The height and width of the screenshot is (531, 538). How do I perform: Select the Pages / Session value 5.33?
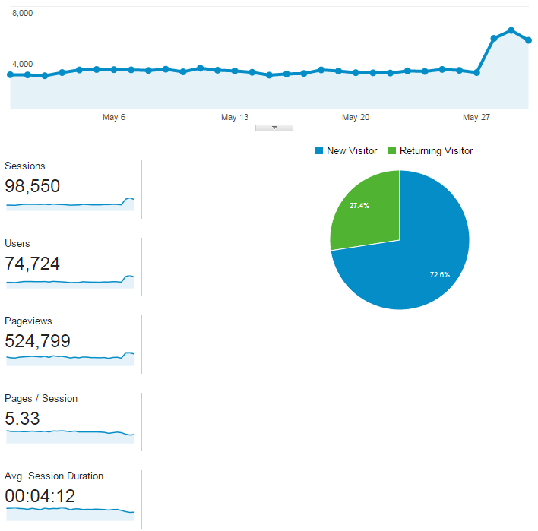coord(23,419)
